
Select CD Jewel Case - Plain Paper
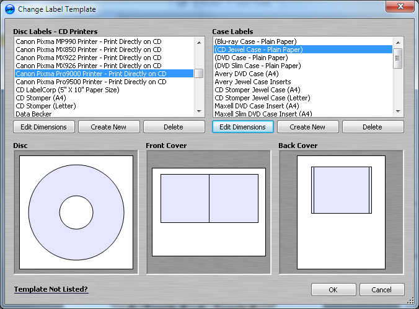pos(303,50)
